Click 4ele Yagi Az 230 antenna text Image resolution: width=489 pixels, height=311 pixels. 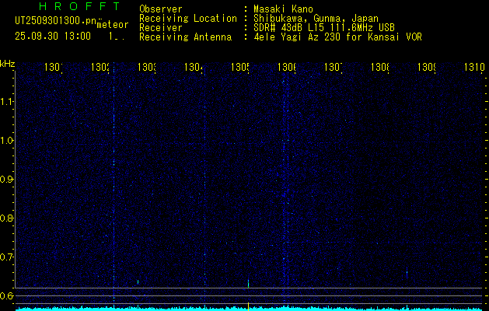click(x=337, y=37)
